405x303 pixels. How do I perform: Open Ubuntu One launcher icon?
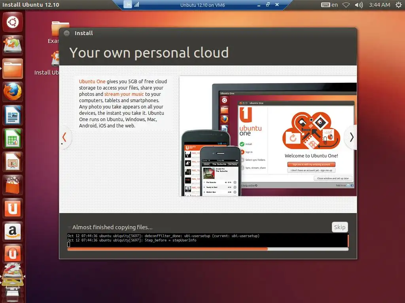pyautogui.click(x=13, y=208)
